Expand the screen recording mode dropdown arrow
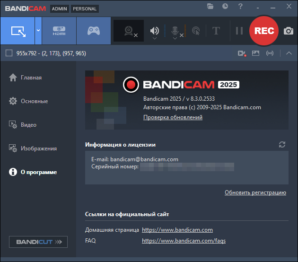 (38, 31)
